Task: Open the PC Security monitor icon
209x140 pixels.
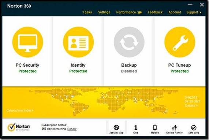Action: pyautogui.click(x=28, y=42)
